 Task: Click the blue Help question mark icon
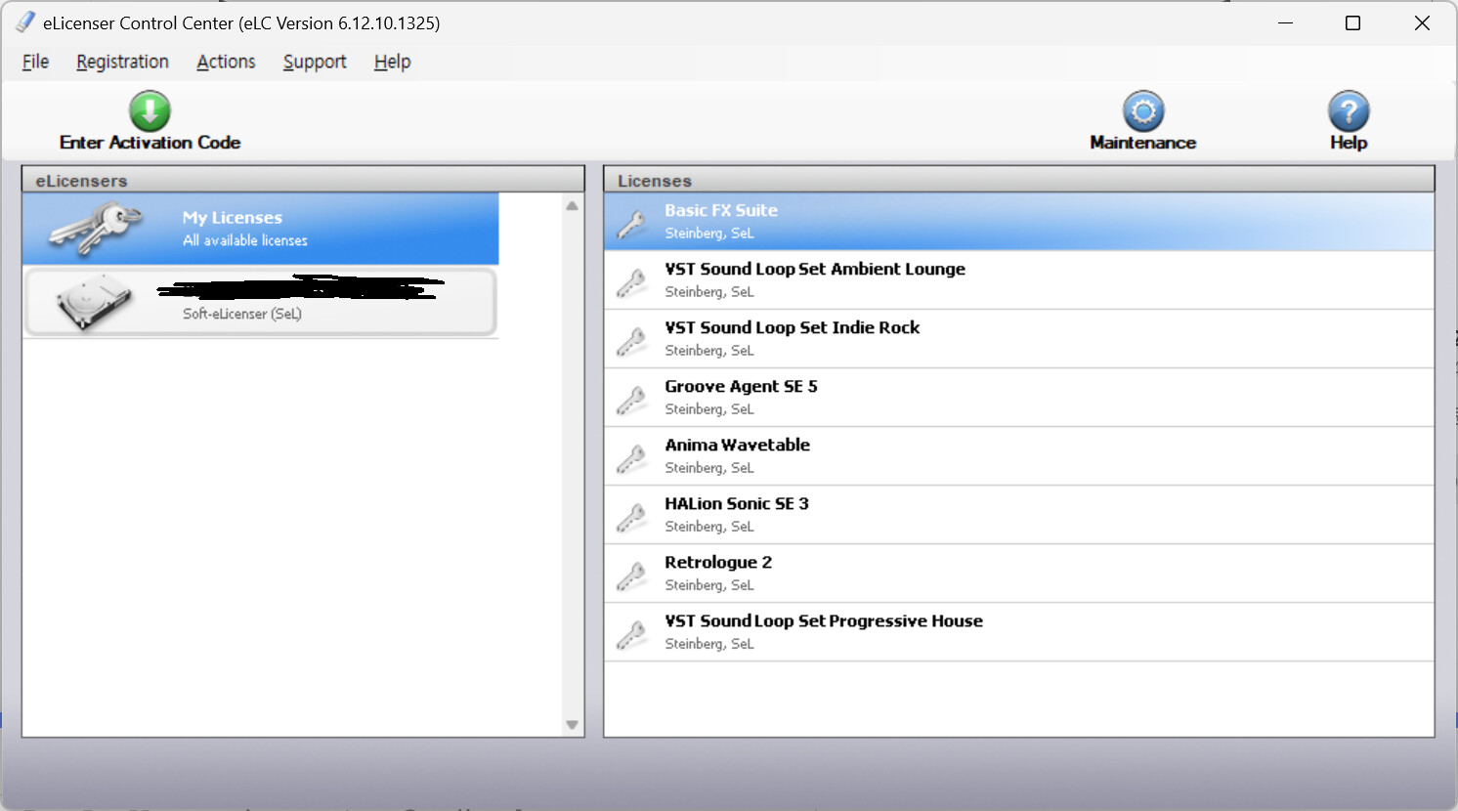(1349, 111)
